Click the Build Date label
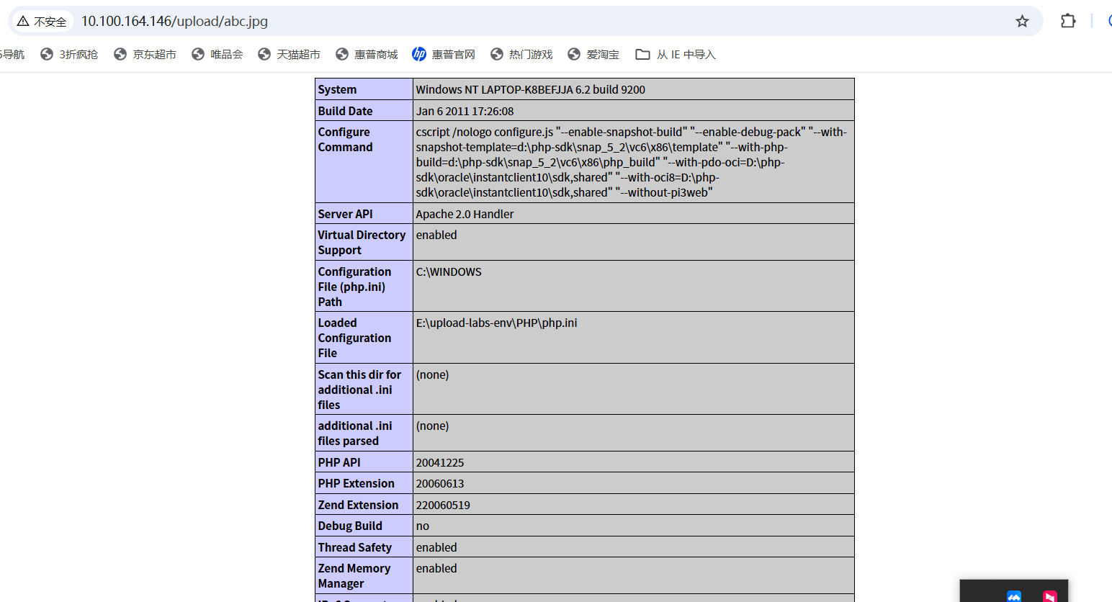The height and width of the screenshot is (602, 1112). (x=345, y=111)
